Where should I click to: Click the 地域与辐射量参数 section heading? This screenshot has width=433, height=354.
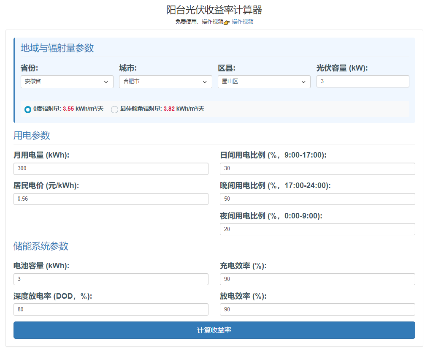57,48
